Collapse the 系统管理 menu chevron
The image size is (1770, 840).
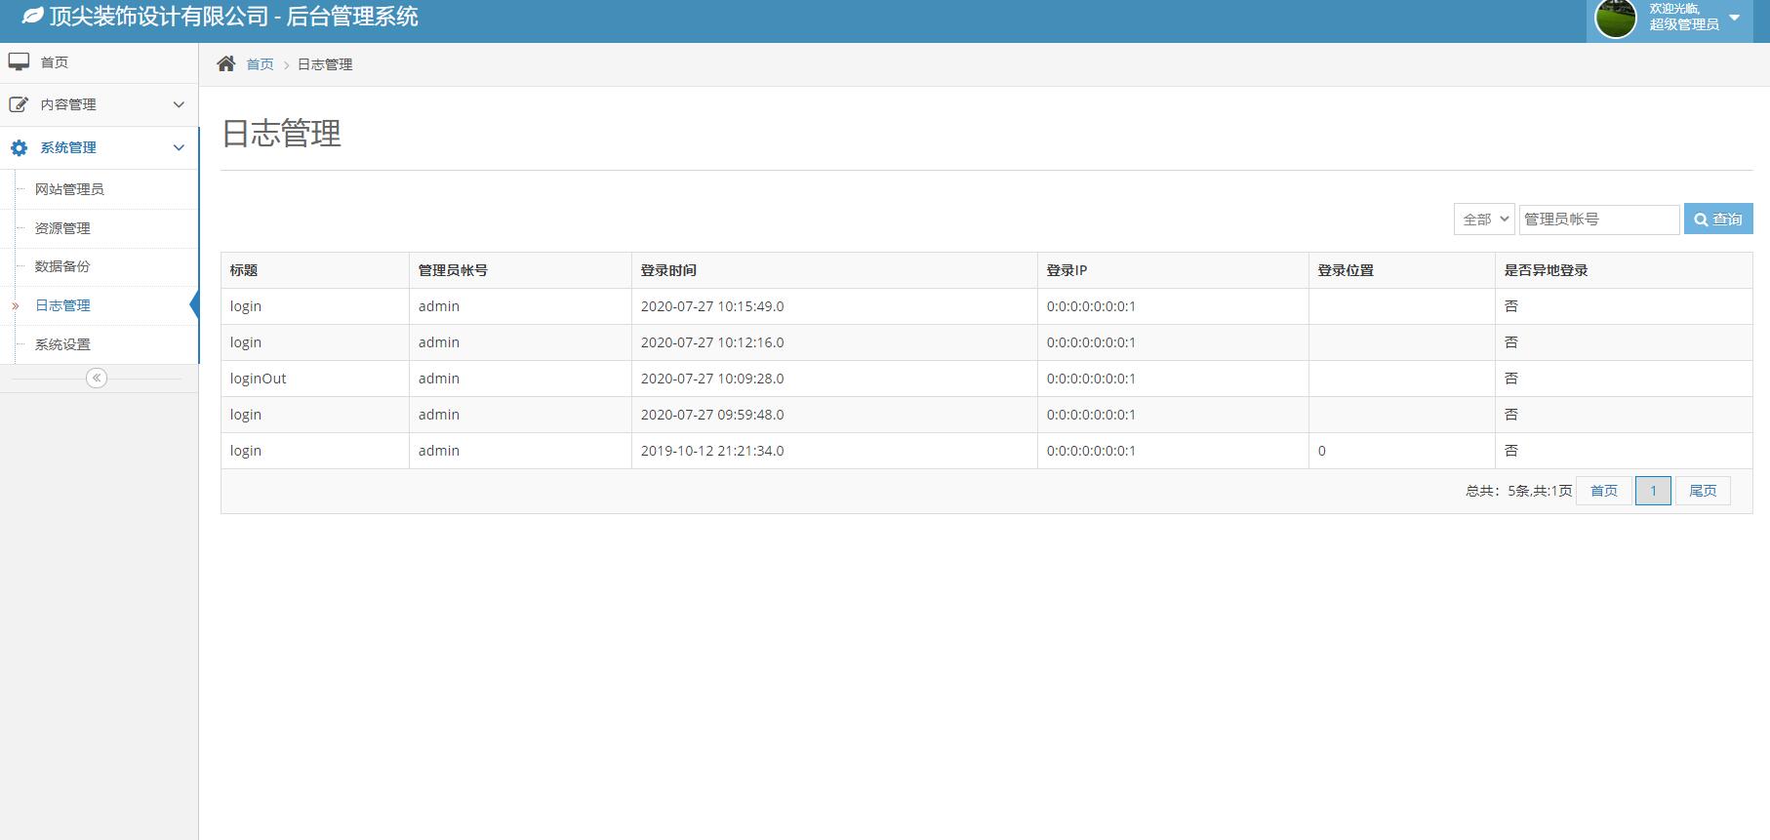pos(179,148)
